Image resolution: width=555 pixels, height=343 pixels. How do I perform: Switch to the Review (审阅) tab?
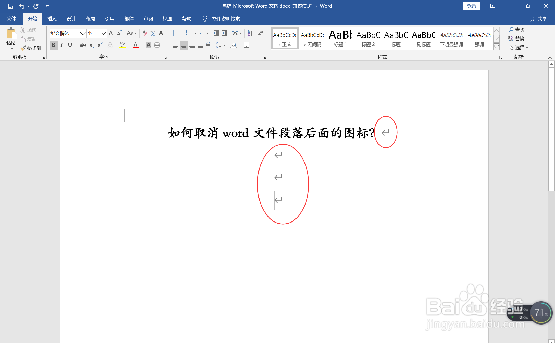coord(148,19)
